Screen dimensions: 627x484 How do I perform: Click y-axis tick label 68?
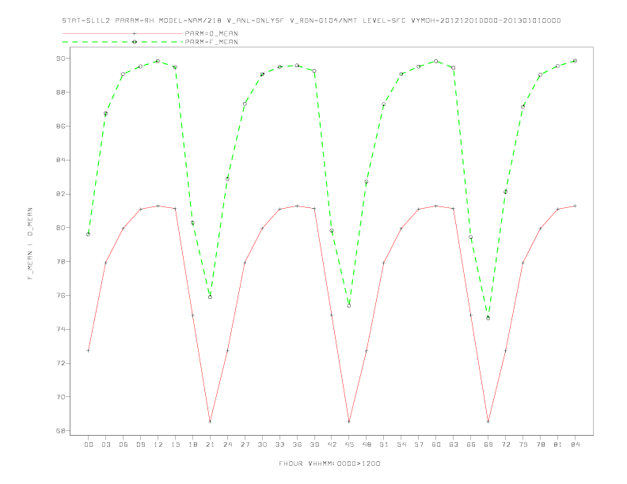tap(60, 431)
